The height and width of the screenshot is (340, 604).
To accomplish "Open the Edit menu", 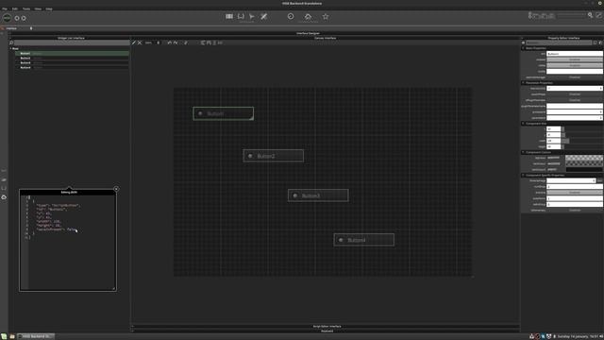I will pyautogui.click(x=15, y=8).
